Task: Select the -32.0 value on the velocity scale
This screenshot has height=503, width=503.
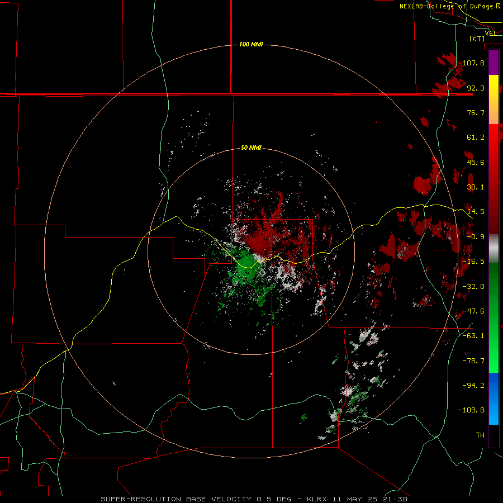Action: click(473, 287)
